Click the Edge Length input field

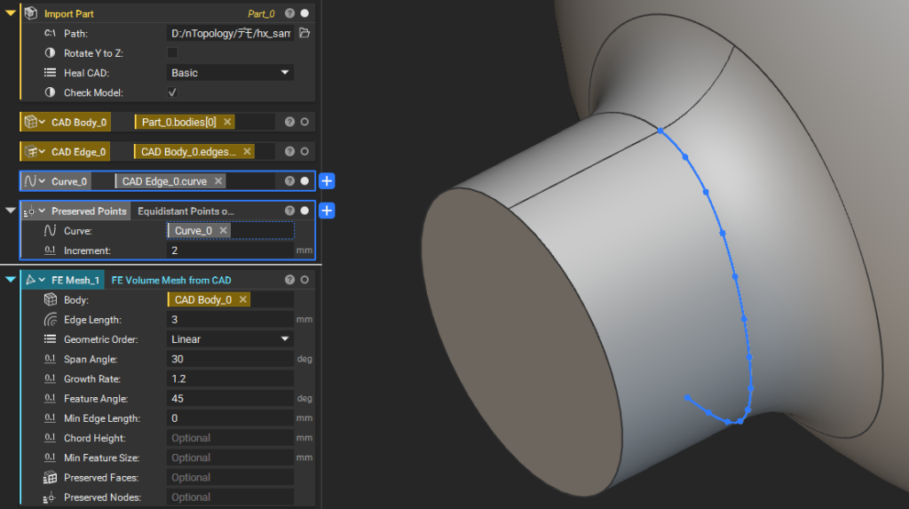tap(229, 320)
